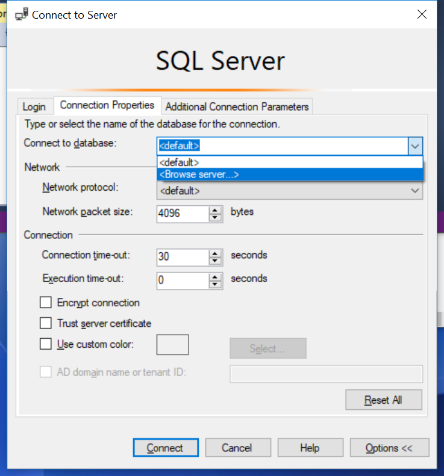Increase the Connection time-out value
This screenshot has width=444, height=476.
pyautogui.click(x=215, y=253)
